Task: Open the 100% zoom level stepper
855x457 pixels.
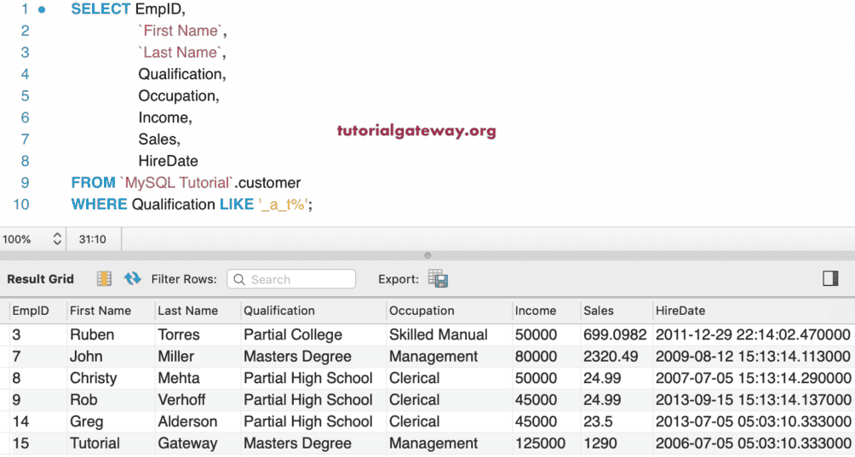Action: coord(57,239)
